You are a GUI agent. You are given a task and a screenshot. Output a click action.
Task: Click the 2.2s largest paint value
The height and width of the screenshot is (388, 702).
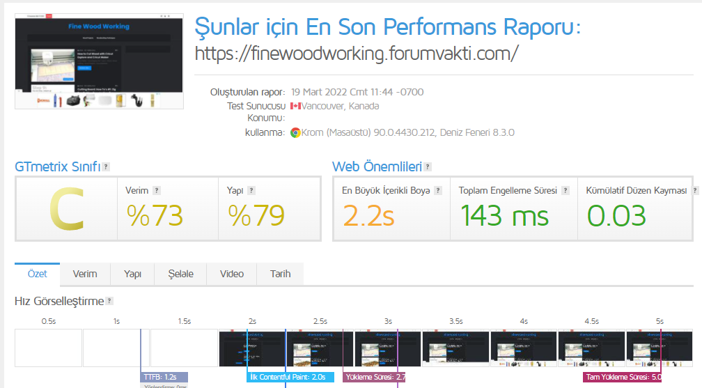368,216
